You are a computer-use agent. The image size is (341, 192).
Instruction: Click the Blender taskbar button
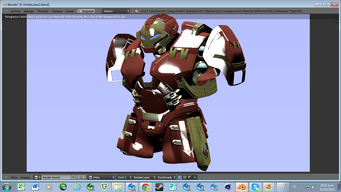click(x=242, y=187)
